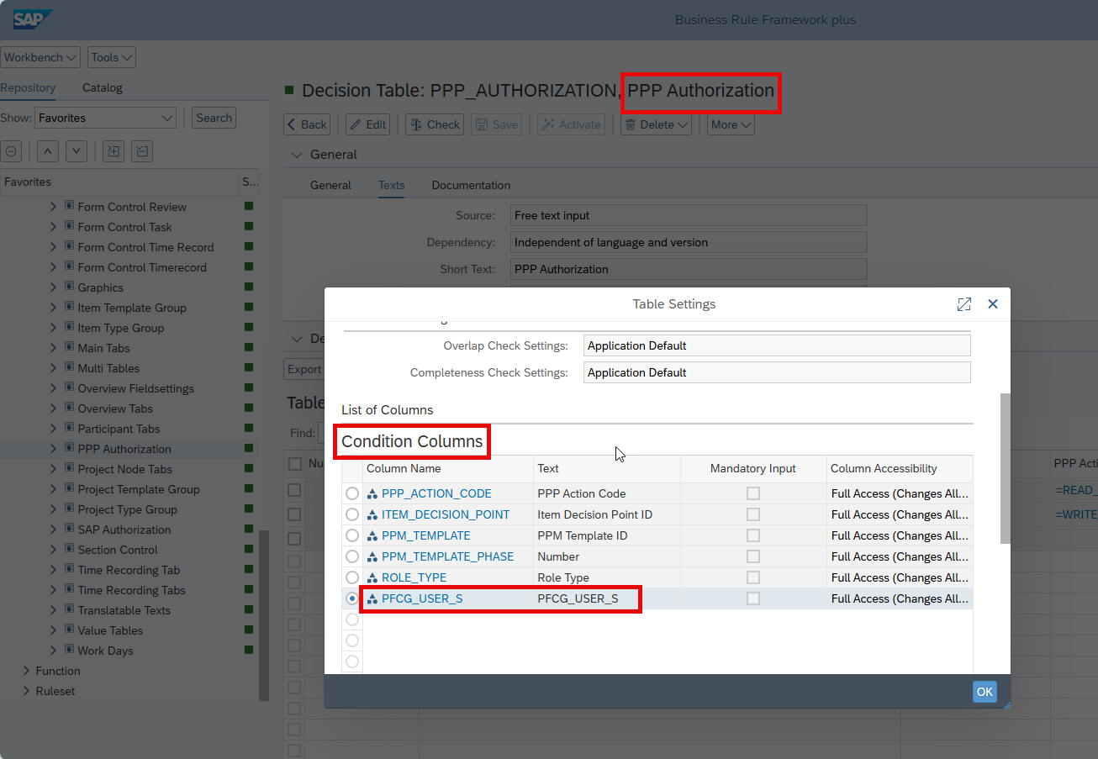Image resolution: width=1098 pixels, height=759 pixels.
Task: Expand the Function tree node
Action: point(27,671)
